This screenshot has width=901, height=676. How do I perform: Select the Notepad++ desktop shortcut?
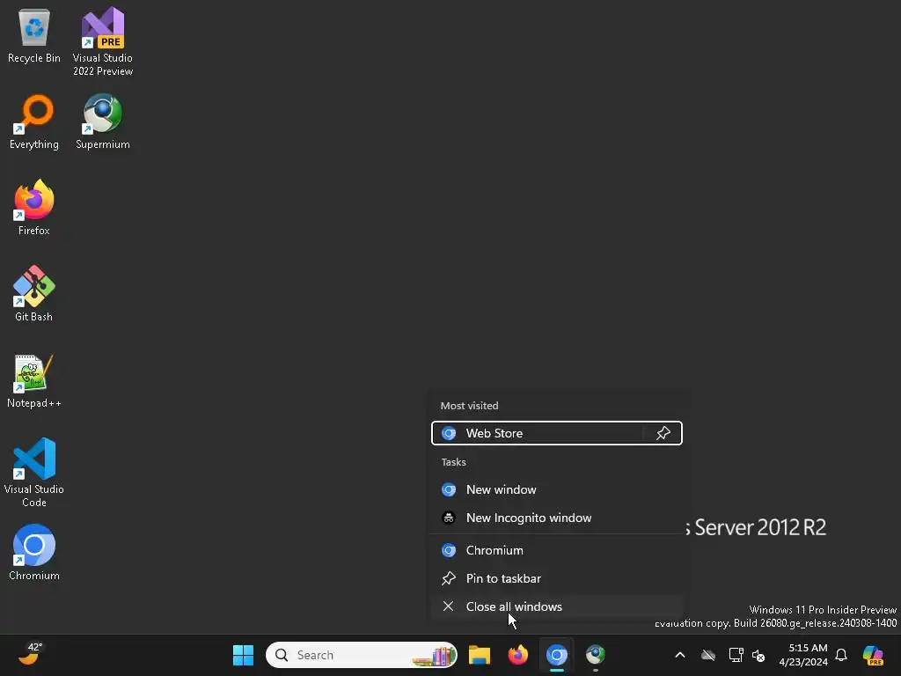point(34,380)
